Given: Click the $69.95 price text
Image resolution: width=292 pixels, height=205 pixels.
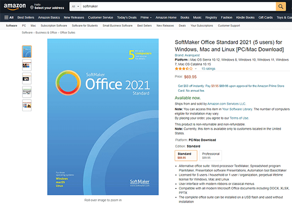Looking at the screenshot, I should point(190,77).
